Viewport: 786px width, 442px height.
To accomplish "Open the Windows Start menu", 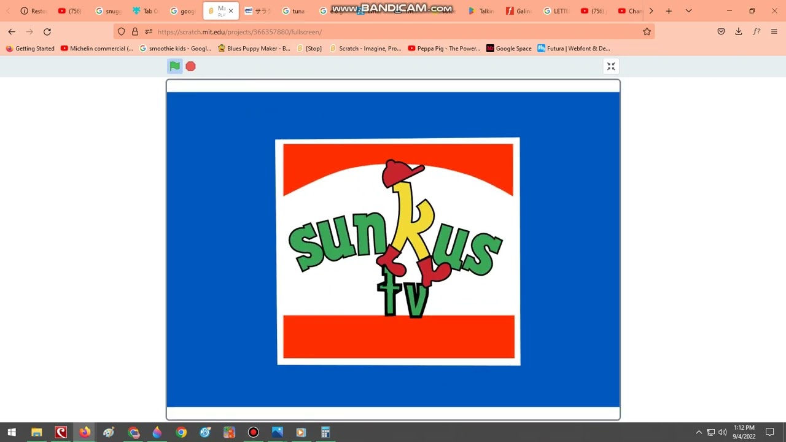I will pos(12,432).
